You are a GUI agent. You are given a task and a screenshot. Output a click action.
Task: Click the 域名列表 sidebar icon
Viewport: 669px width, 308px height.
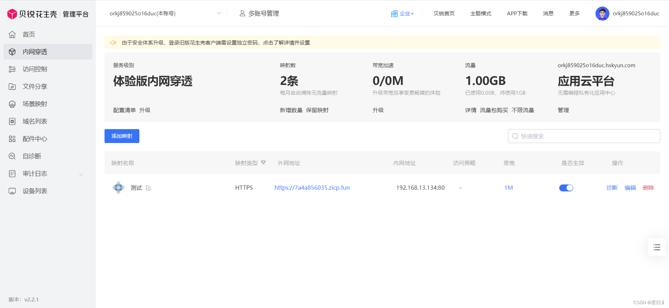pos(12,121)
